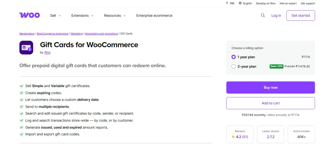
Task: Click the Gift Cards breadcrumb text
Action: 126,34
